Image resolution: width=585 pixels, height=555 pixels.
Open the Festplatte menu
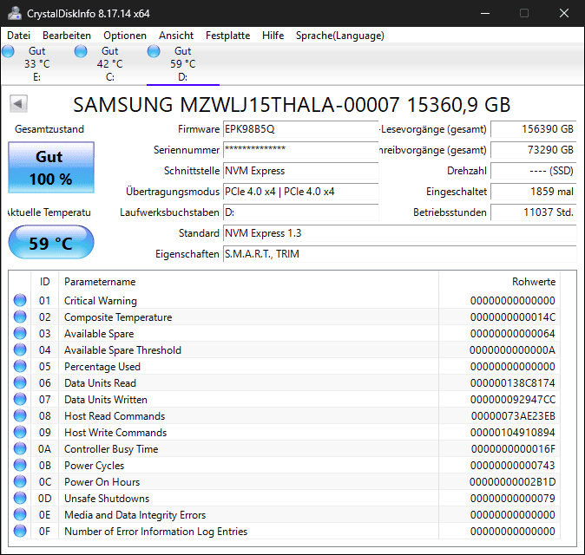[x=228, y=36]
